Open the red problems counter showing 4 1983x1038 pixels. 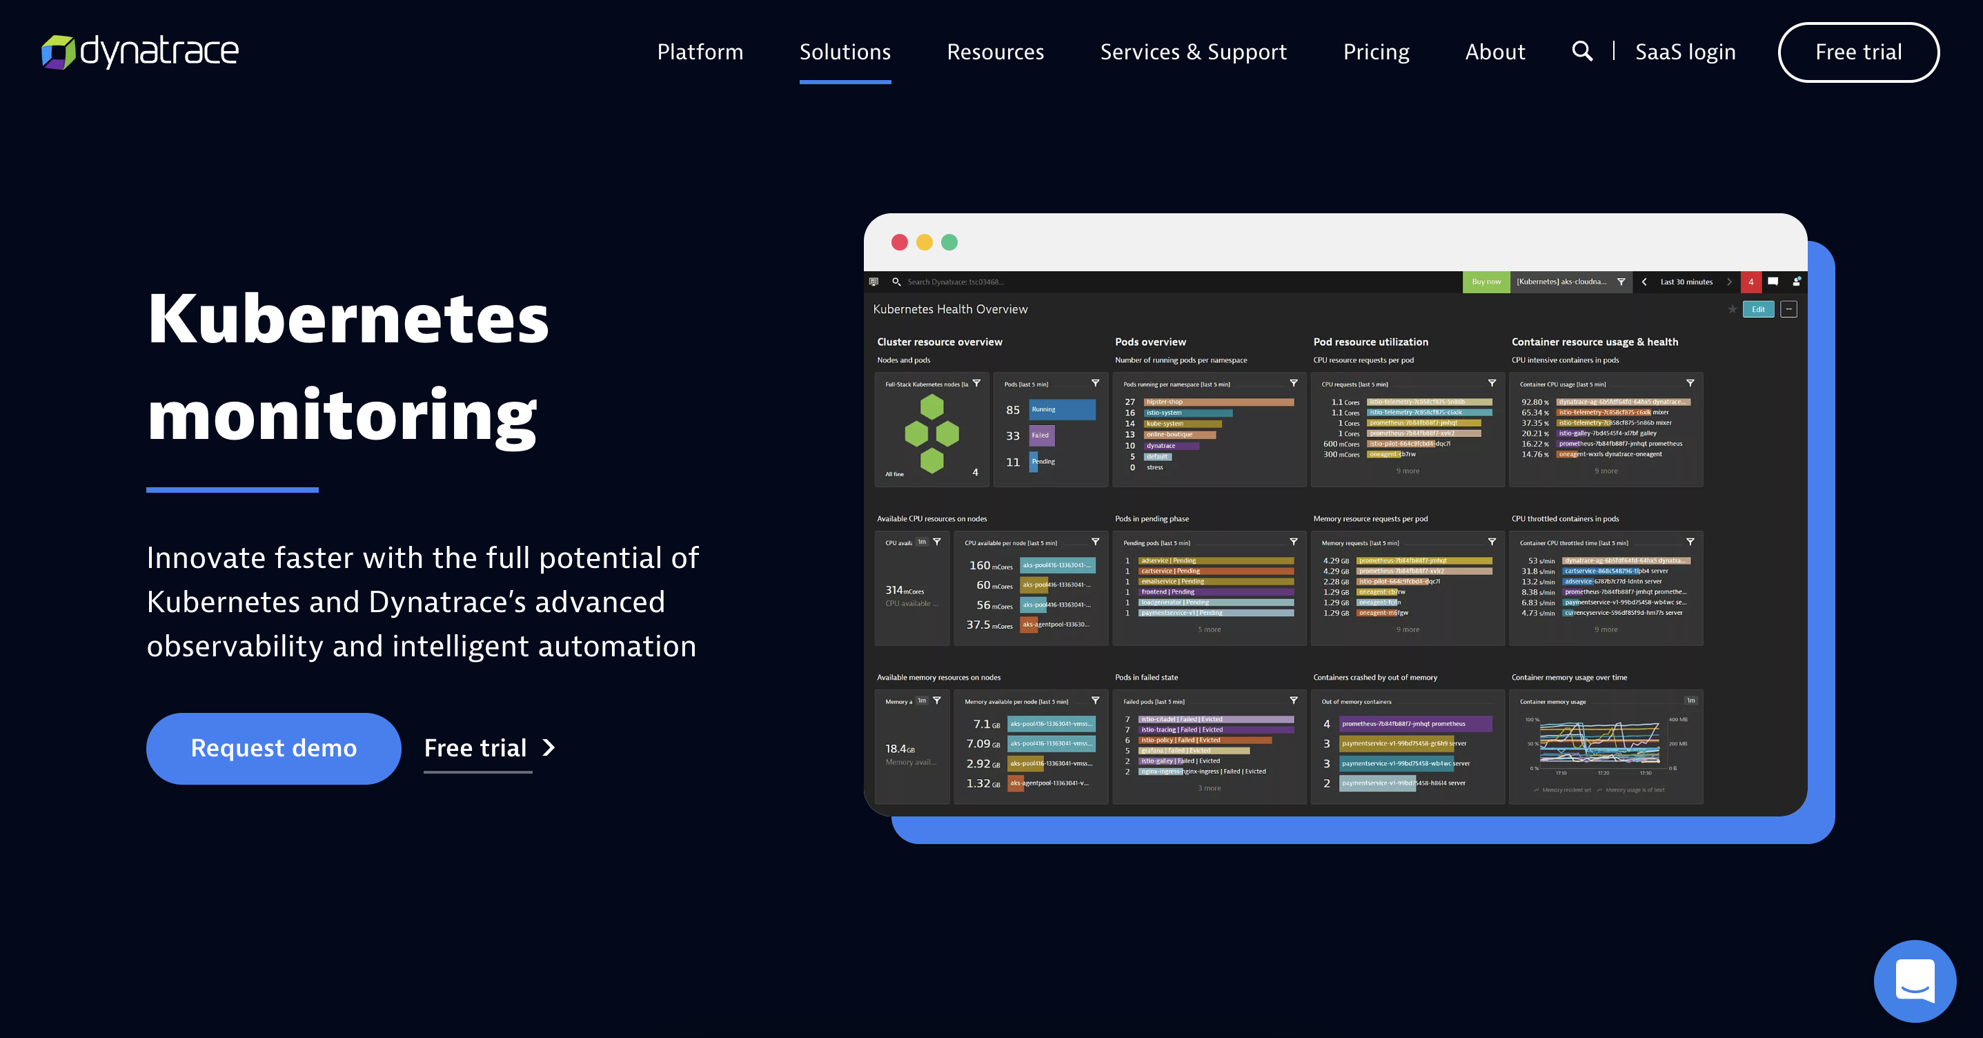point(1750,282)
